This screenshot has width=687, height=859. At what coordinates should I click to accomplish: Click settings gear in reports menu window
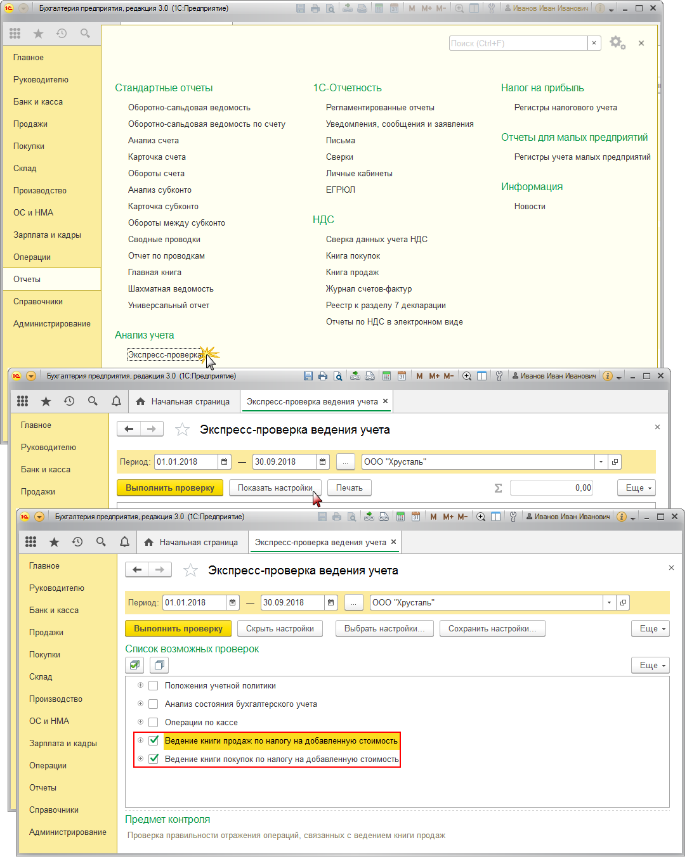(x=617, y=43)
